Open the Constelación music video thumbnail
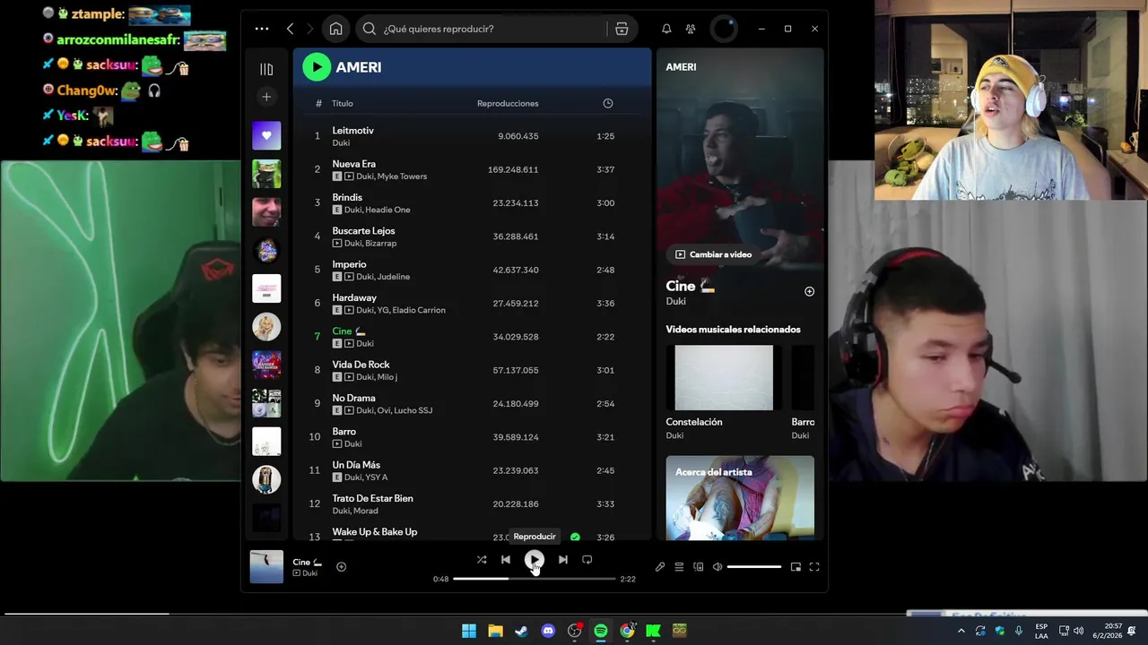 click(x=724, y=378)
